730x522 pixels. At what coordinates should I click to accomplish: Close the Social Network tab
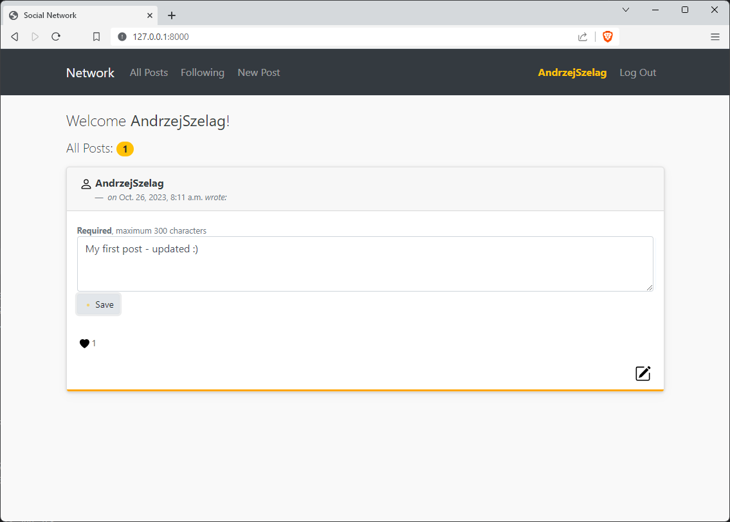click(149, 15)
